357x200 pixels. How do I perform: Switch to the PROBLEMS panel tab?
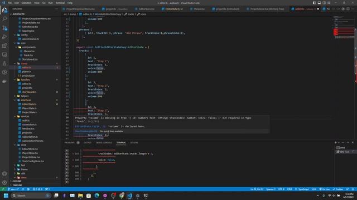pyautogui.click(x=70, y=143)
